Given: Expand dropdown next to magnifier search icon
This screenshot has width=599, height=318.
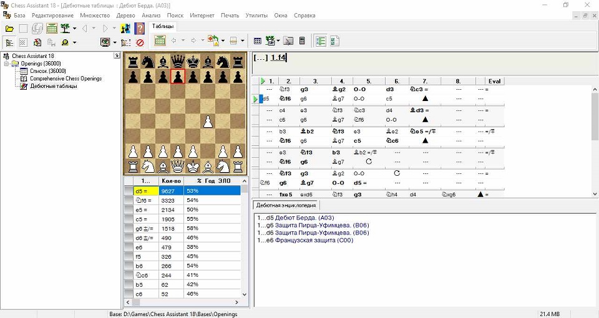Looking at the screenshot, I should [x=74, y=42].
